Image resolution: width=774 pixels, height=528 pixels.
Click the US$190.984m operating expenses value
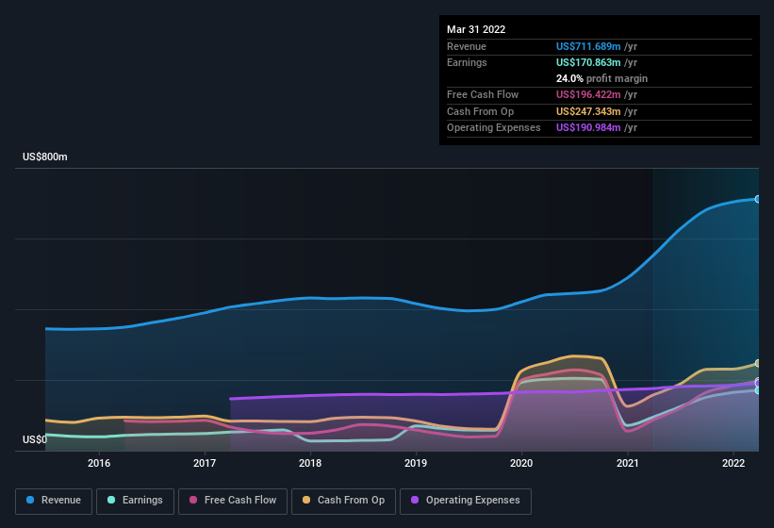tap(588, 128)
